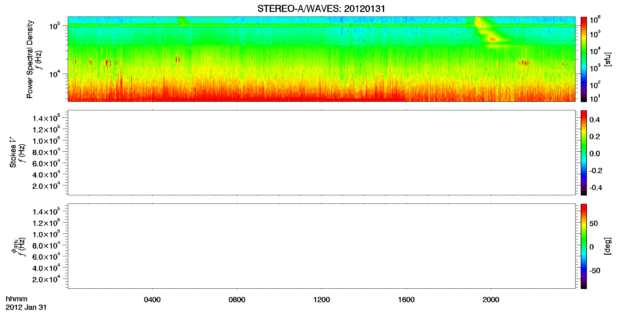Screen dimensions: 643x331
Task: Click the "50" tick on the degrees colorbar
Action: (594, 223)
